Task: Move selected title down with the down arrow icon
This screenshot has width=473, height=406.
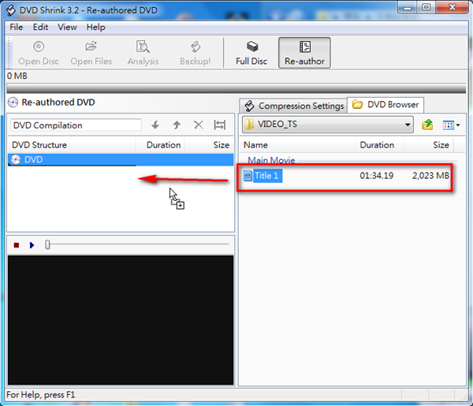Action: [155, 125]
